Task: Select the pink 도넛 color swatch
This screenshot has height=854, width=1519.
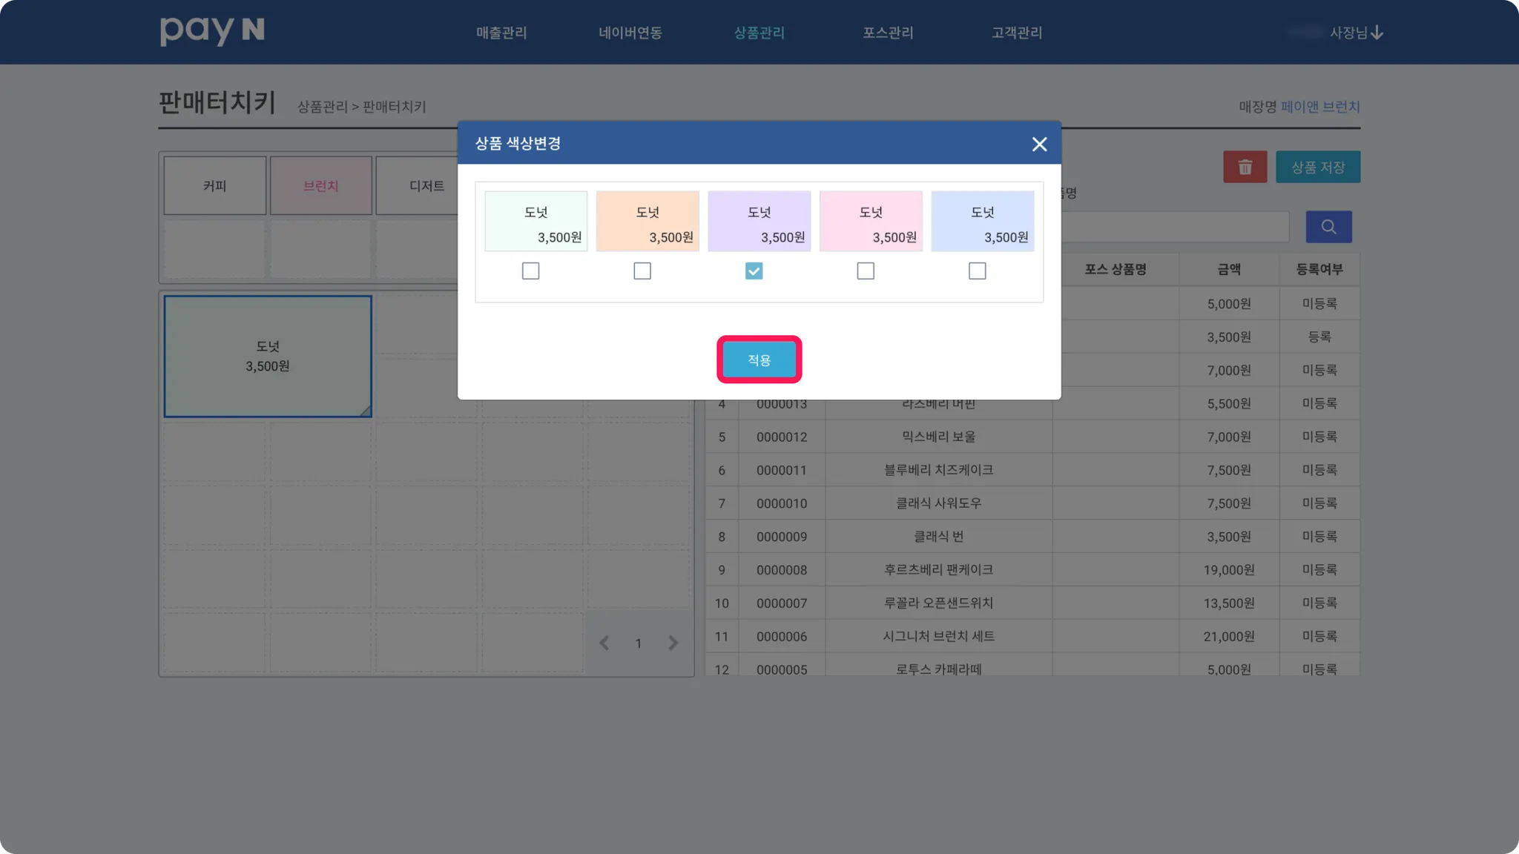Action: point(871,222)
